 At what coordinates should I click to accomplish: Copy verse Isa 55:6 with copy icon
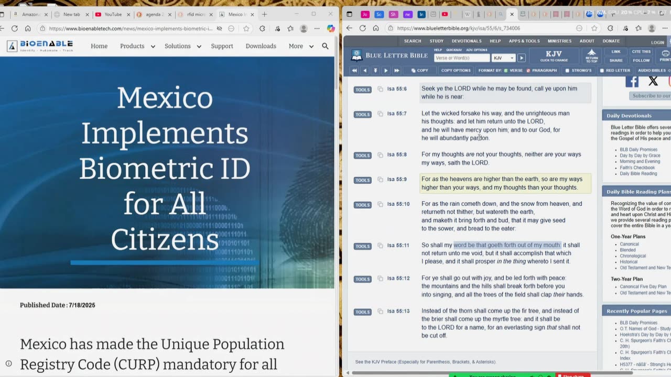click(381, 89)
